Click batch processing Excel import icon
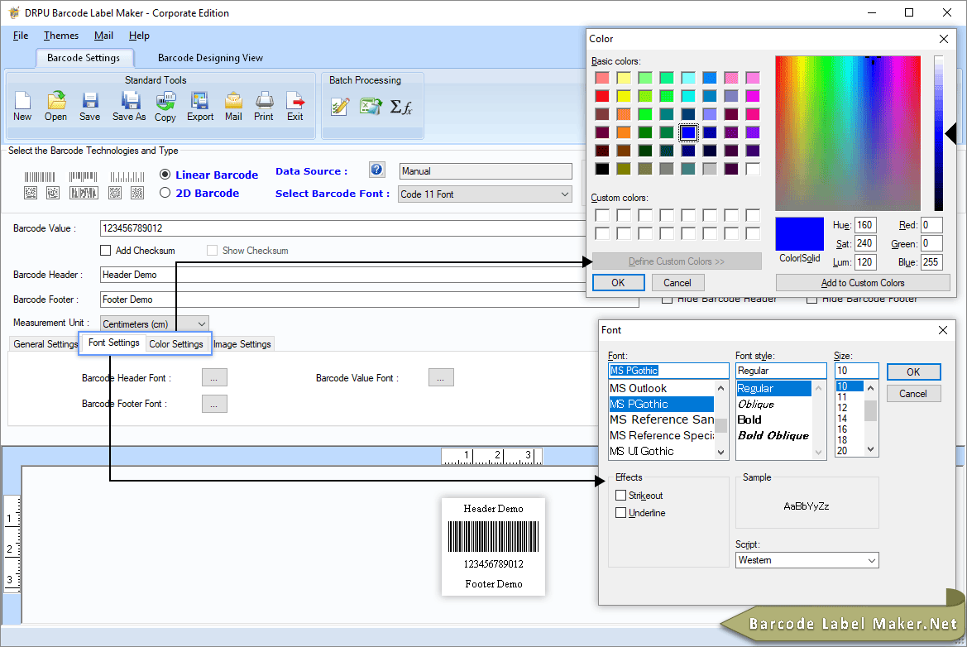This screenshot has width=967, height=647. [x=371, y=107]
